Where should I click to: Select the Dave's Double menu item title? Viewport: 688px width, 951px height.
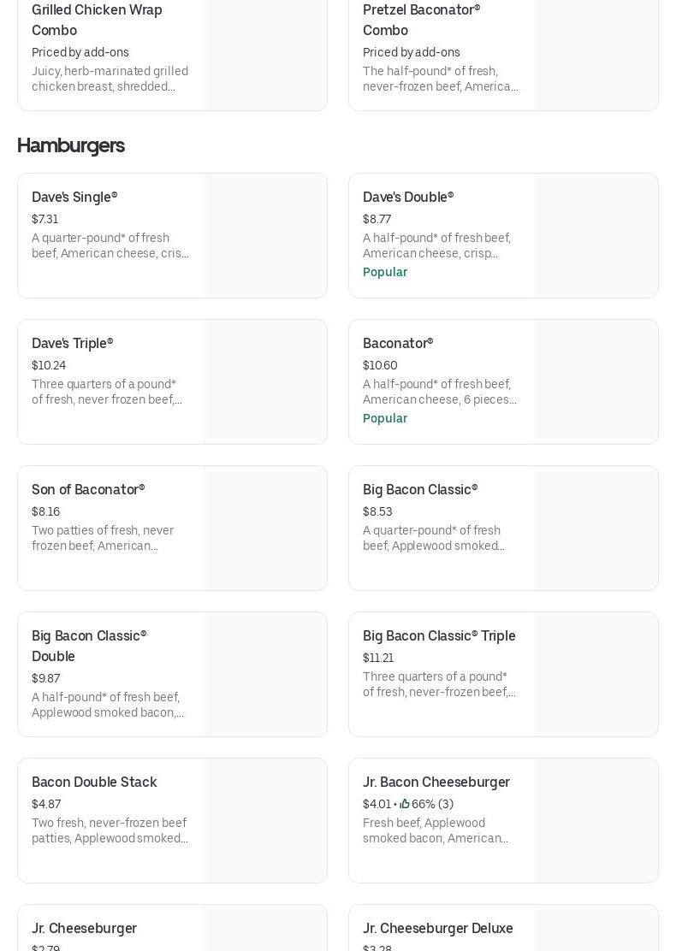pyautogui.click(x=408, y=197)
